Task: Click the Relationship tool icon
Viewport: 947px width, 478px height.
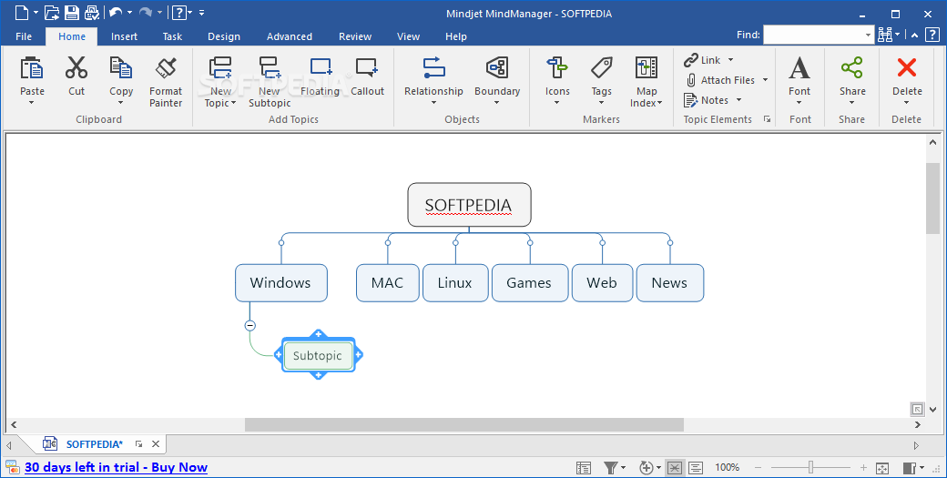Action: [433, 68]
